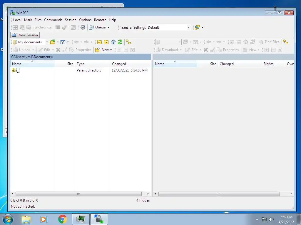This screenshot has height=225, width=301.
Task: Click the remote Delete X icon
Action: tap(206, 50)
